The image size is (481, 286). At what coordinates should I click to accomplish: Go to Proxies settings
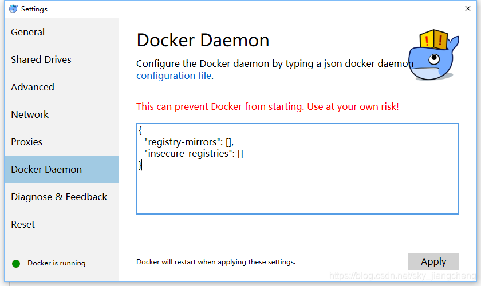(x=62, y=142)
